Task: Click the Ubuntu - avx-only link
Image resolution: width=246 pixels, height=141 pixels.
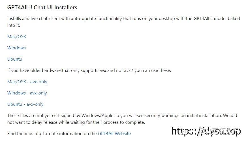Action: [x=25, y=104]
